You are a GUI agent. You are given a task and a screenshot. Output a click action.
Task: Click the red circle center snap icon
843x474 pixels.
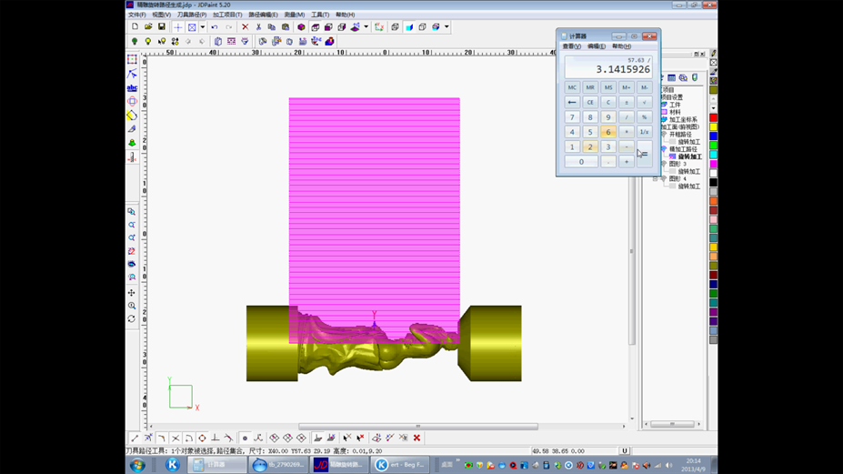(x=202, y=438)
